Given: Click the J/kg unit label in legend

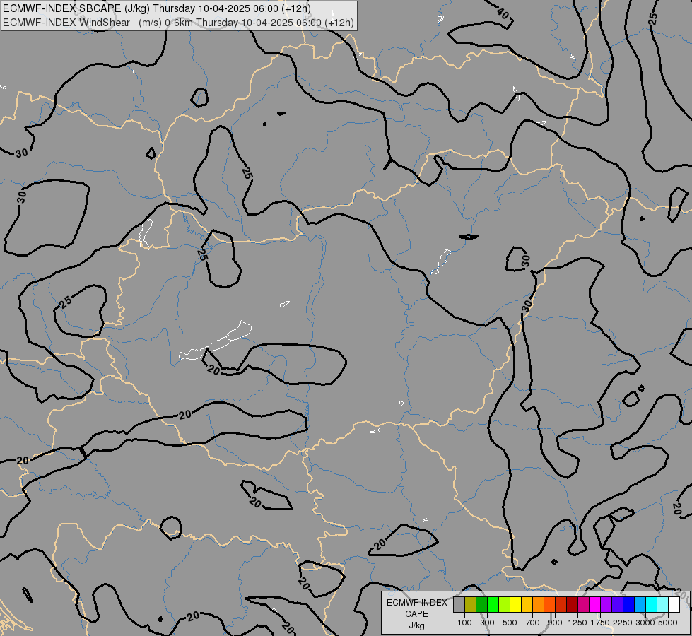Looking at the screenshot, I should (416, 625).
